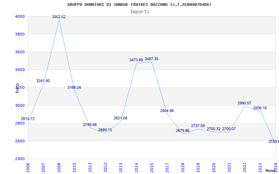
Task: Select the 2990.57 data label
Action: click(244, 103)
